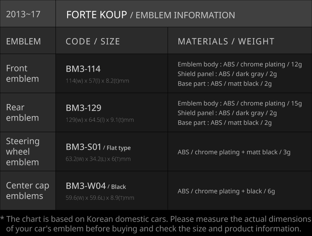Click the BM3-129 product code
This screenshot has height=236, width=312.
click(83, 108)
